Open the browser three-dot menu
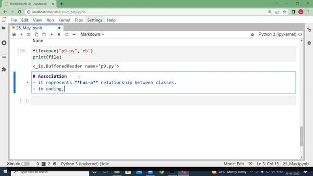Image resolution: width=313 pixels, height=176 pixels. coord(308,12)
